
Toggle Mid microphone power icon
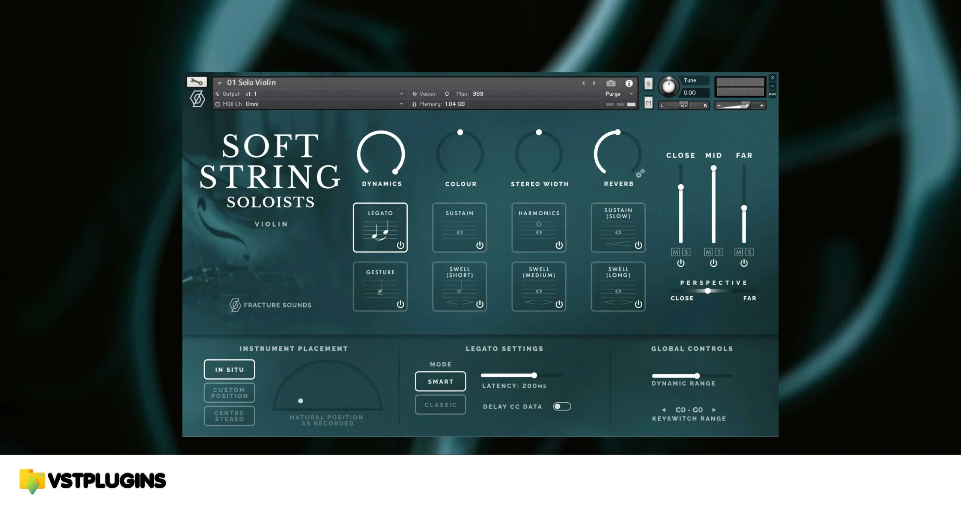tap(714, 263)
